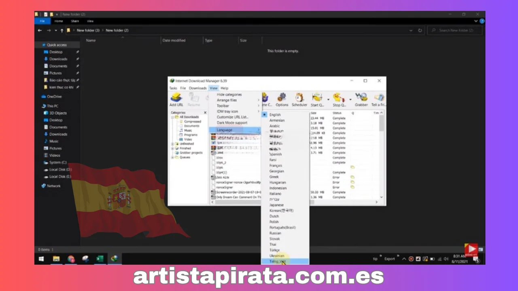Open Desktop under Quick access
The width and height of the screenshot is (518, 291).
tap(56, 52)
